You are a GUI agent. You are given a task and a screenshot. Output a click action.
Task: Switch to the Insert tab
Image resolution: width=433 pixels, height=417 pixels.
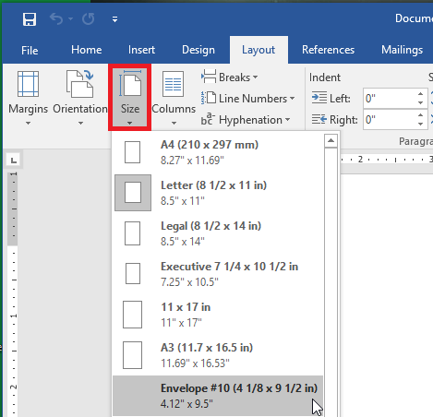pos(141,50)
